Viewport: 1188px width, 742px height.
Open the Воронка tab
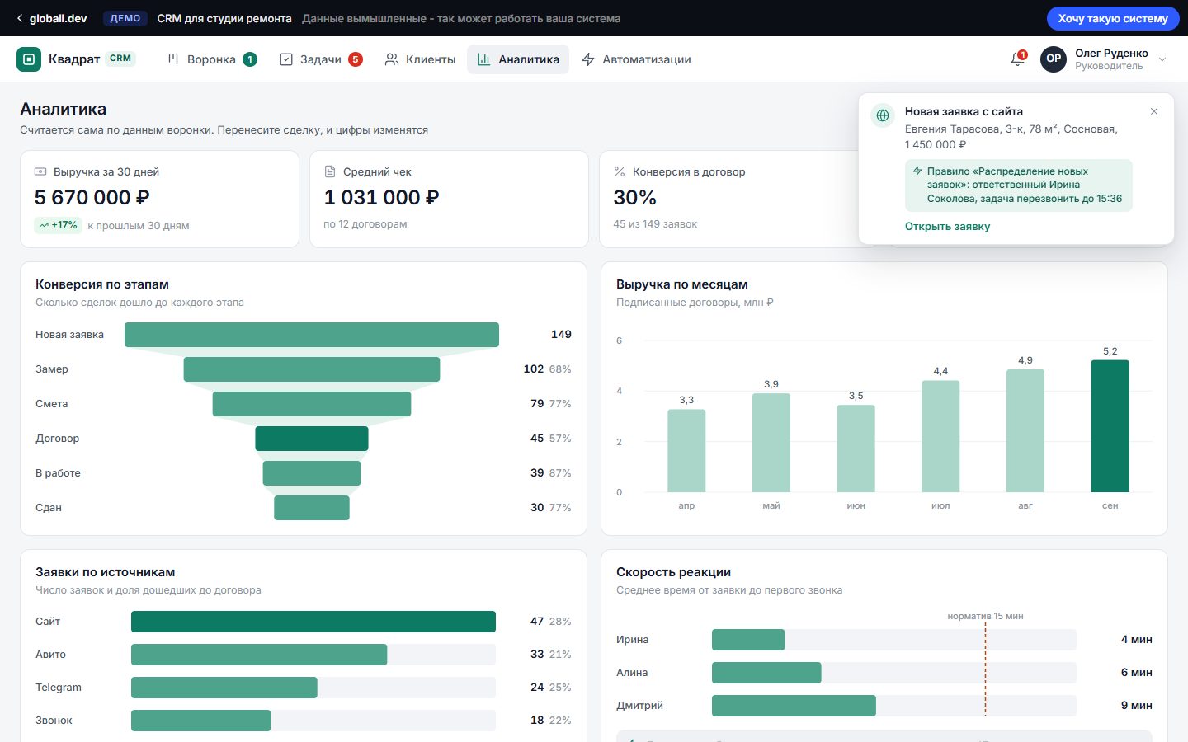pyautogui.click(x=212, y=59)
